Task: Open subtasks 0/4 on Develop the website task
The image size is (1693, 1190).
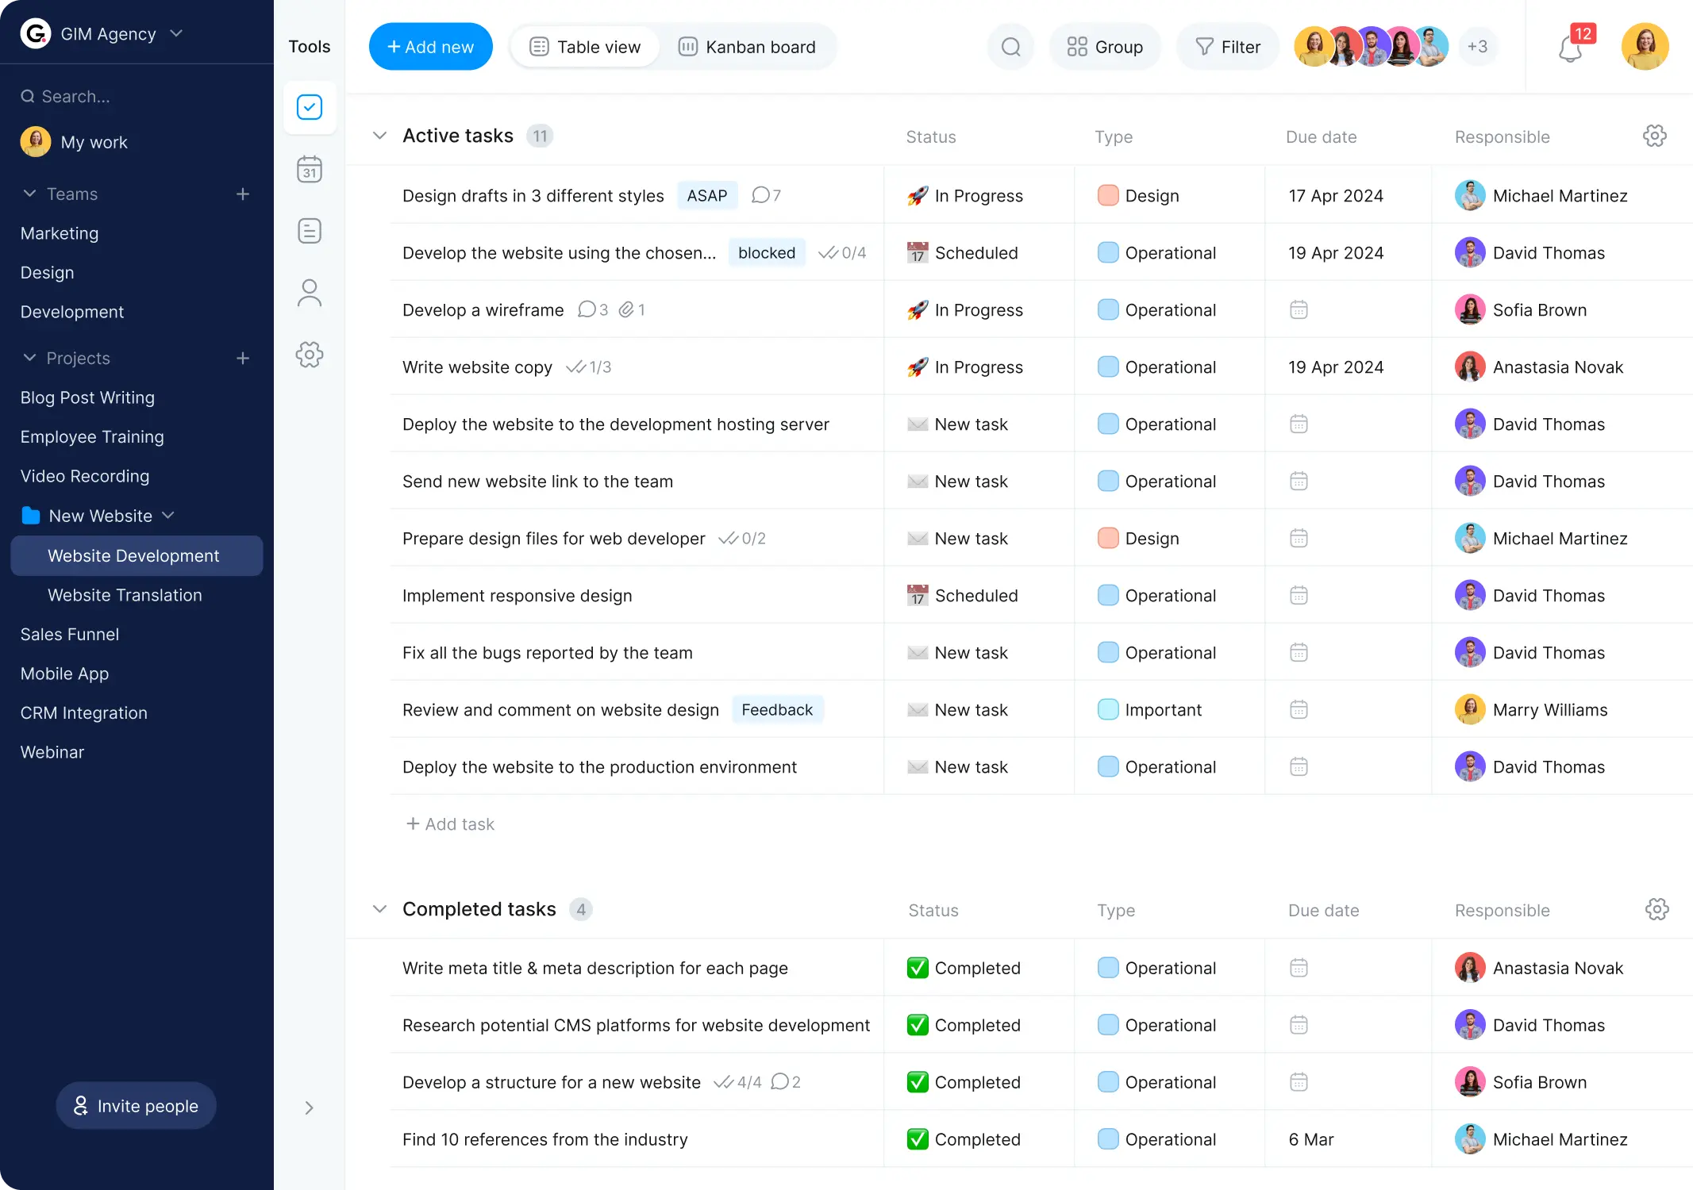Action: [842, 253]
